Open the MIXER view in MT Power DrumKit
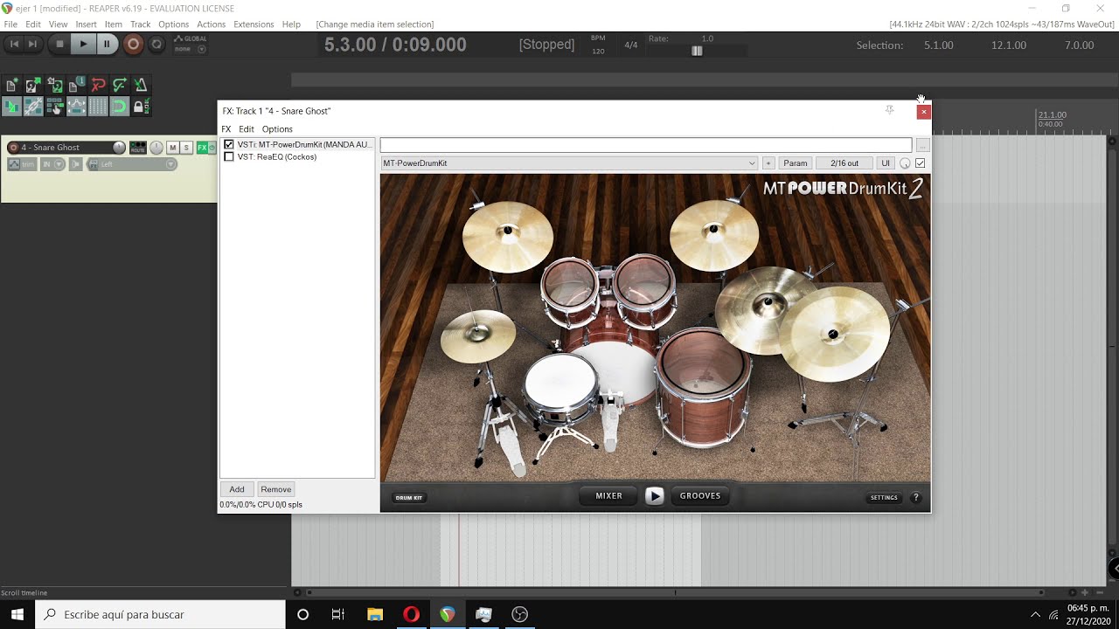Image resolution: width=1119 pixels, height=629 pixels. click(x=609, y=496)
